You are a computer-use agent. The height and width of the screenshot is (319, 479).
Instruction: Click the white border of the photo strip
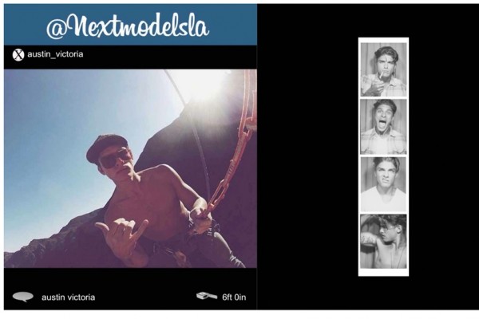(383, 272)
